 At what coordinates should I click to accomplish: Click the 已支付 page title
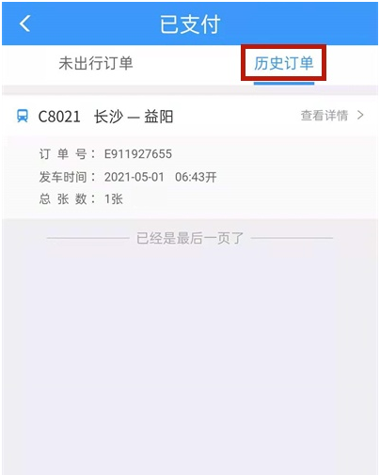pyautogui.click(x=190, y=24)
